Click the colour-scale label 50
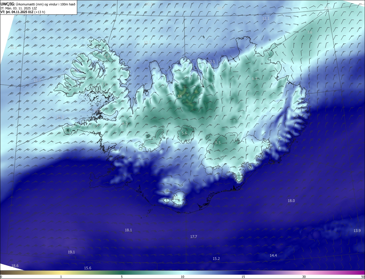This screenshot has width=365, height=279. click(x=363, y=277)
